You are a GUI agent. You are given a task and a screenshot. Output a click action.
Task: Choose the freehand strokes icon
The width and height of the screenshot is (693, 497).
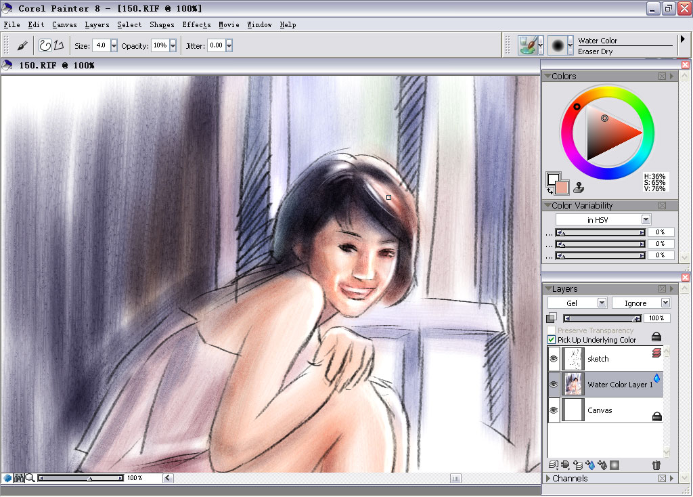(x=45, y=45)
